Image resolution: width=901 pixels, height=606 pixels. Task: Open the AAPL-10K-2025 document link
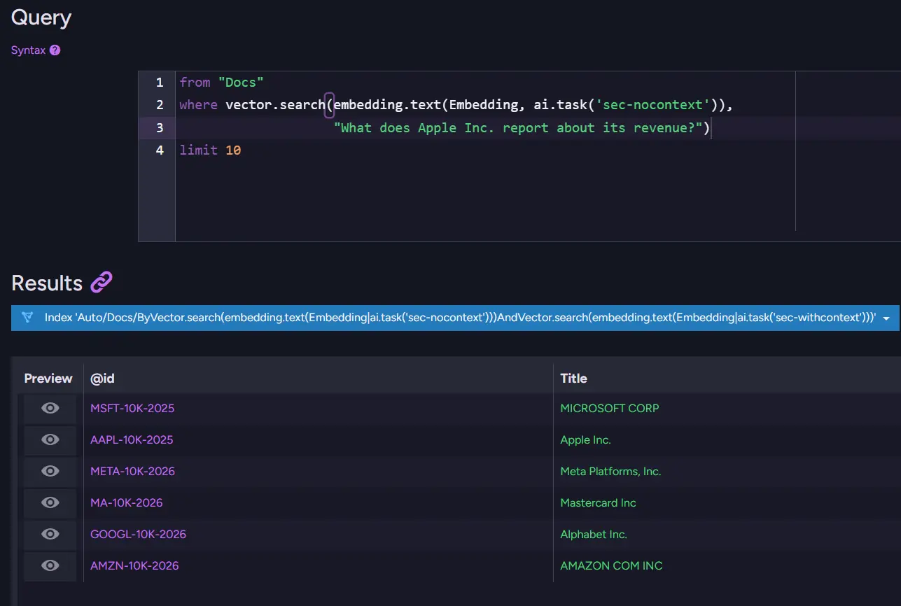[x=132, y=439]
